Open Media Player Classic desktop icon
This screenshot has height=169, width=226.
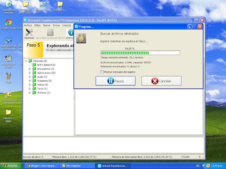tap(8, 59)
